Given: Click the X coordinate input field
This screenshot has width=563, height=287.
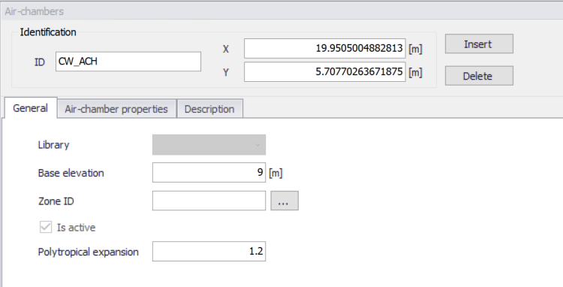Looking at the screenshot, I should point(325,48).
